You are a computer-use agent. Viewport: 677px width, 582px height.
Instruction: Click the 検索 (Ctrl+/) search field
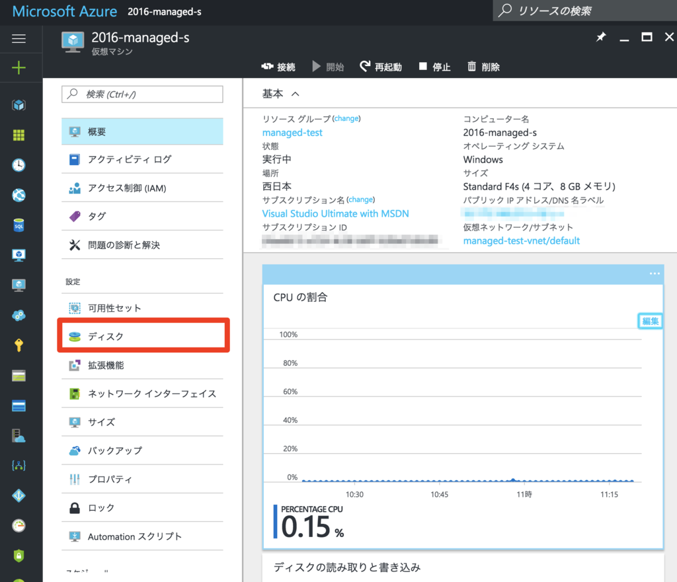[x=142, y=94]
